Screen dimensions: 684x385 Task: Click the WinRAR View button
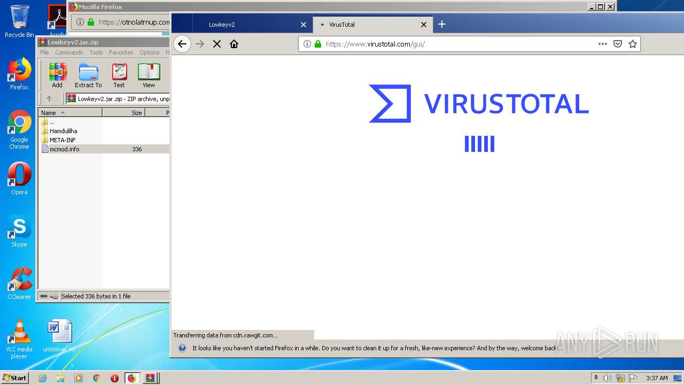tap(149, 75)
